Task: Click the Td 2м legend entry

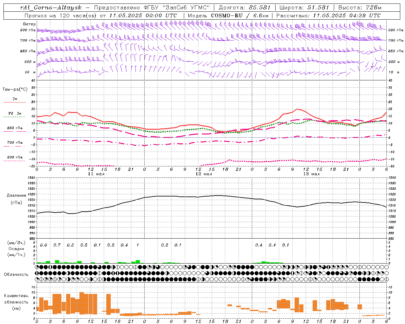Action: (15, 113)
